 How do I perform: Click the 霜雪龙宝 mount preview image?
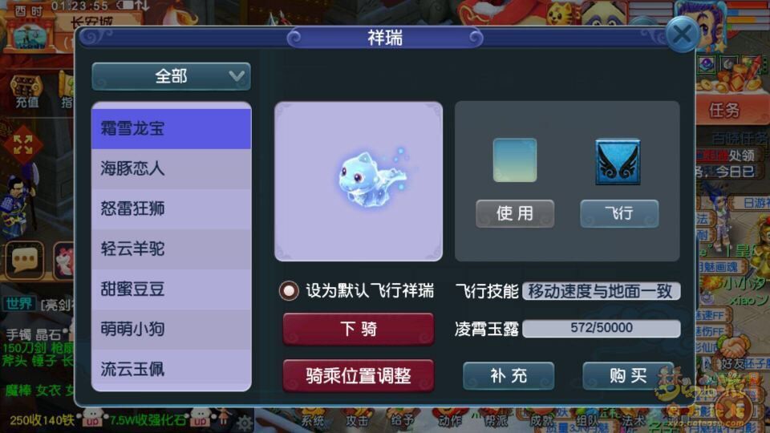(359, 181)
